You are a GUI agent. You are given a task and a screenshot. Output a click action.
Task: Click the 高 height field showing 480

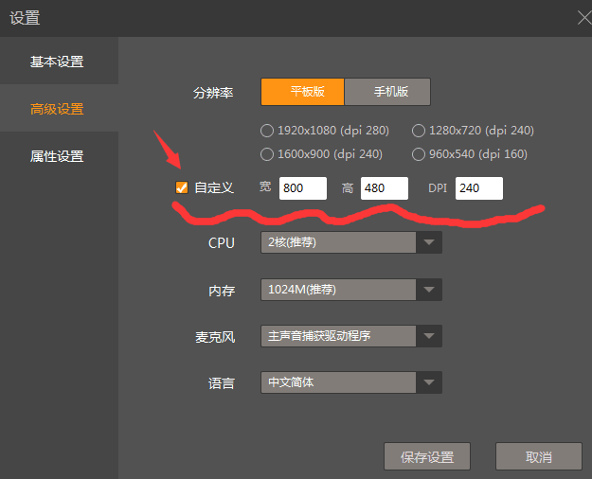385,188
